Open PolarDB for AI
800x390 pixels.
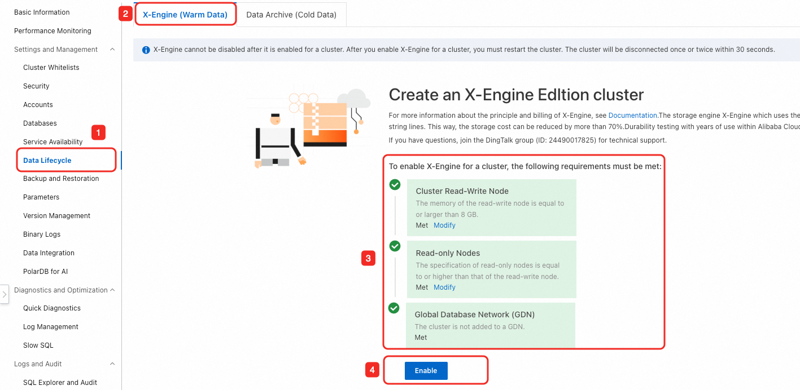[46, 272]
